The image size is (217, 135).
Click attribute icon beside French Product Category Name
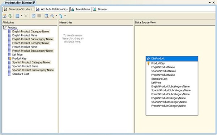click(9, 43)
